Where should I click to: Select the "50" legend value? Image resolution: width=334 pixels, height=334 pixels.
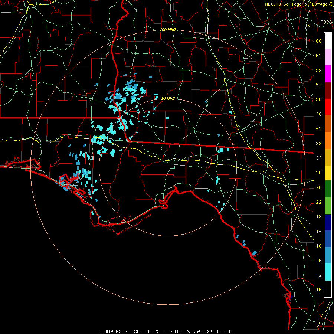[x=319, y=99]
